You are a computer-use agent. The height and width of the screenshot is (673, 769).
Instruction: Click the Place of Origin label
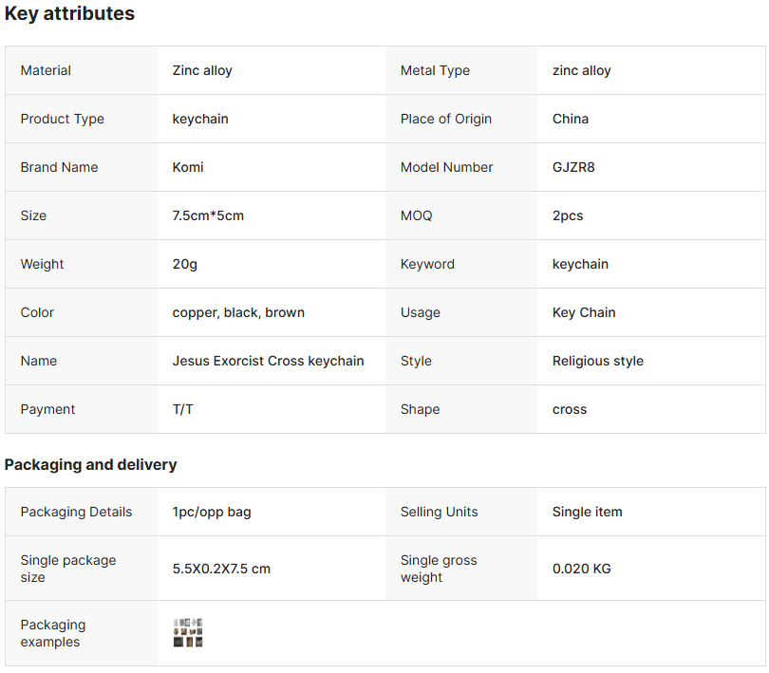tap(446, 120)
